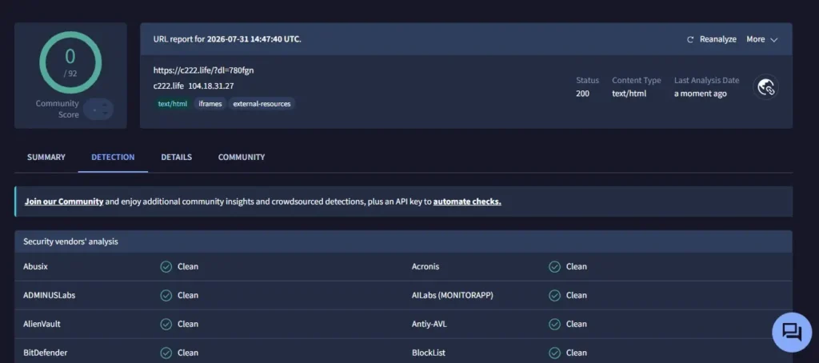819x363 pixels.
Task: Click the Reanalyze circular arrow icon
Action: [690, 40]
